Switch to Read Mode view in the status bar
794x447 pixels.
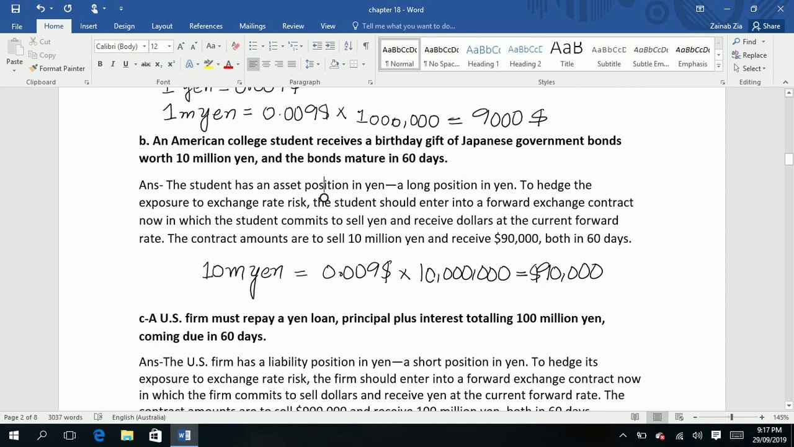click(x=635, y=417)
